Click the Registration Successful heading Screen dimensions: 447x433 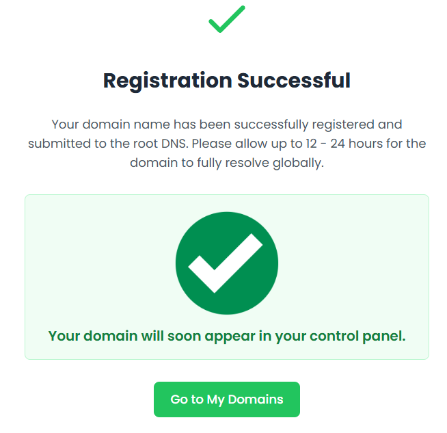(x=227, y=81)
